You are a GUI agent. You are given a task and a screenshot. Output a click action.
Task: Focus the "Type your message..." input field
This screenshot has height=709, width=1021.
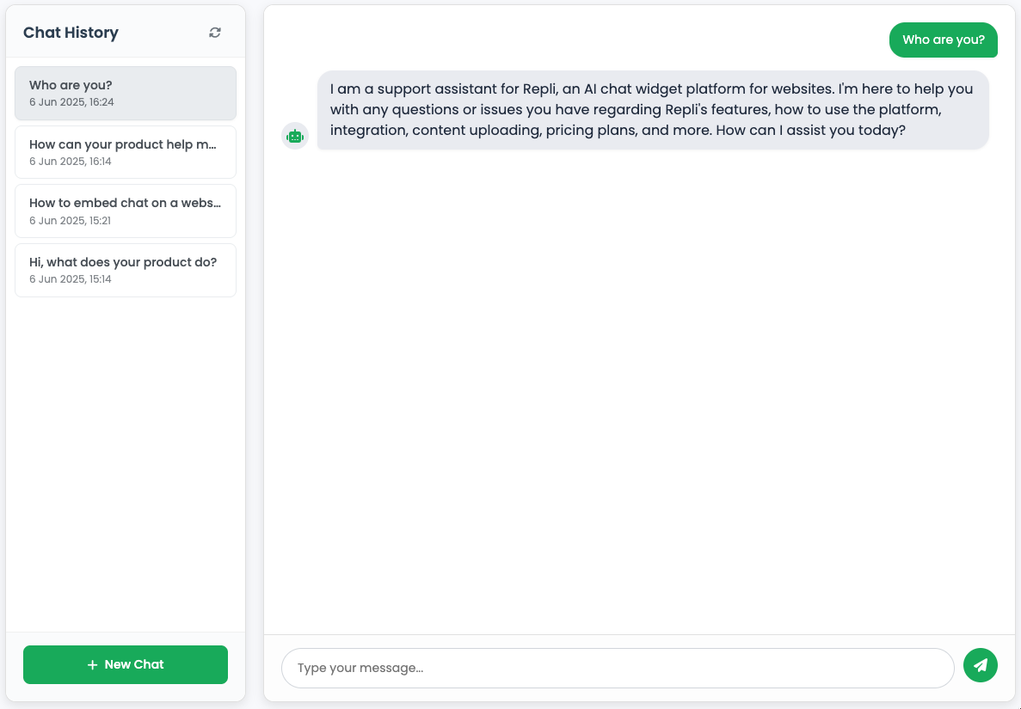click(618, 668)
